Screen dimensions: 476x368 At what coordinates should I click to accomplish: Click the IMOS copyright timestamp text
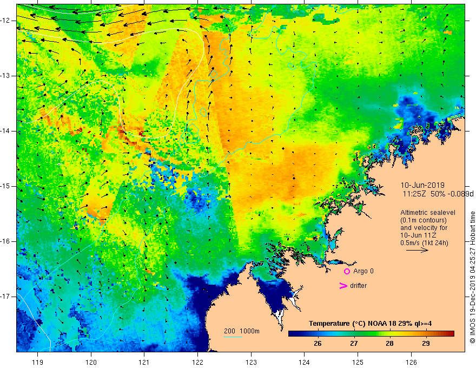472,278
